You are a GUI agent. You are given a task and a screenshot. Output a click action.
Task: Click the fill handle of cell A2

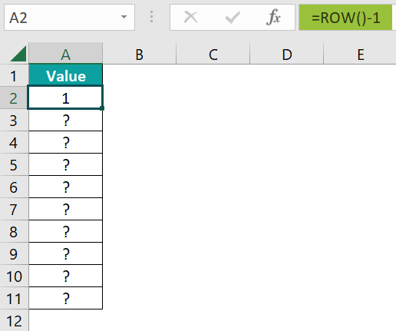coord(102,108)
